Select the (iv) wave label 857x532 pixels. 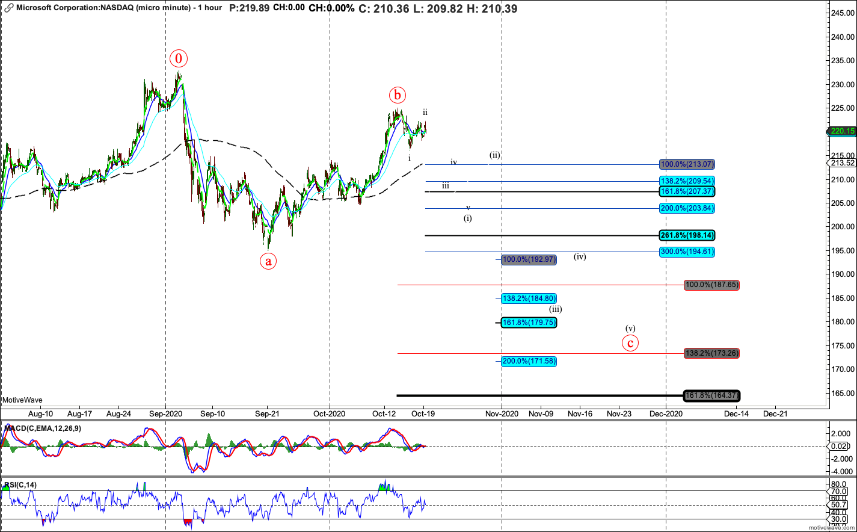(580, 256)
